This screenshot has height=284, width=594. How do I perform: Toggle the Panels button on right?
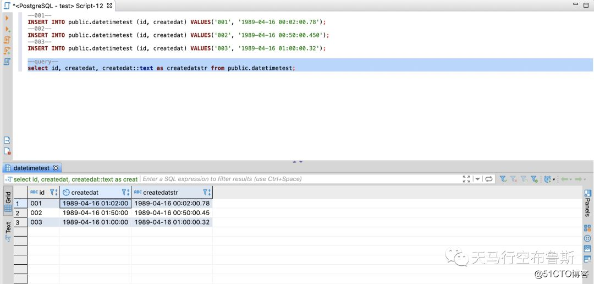point(587,203)
